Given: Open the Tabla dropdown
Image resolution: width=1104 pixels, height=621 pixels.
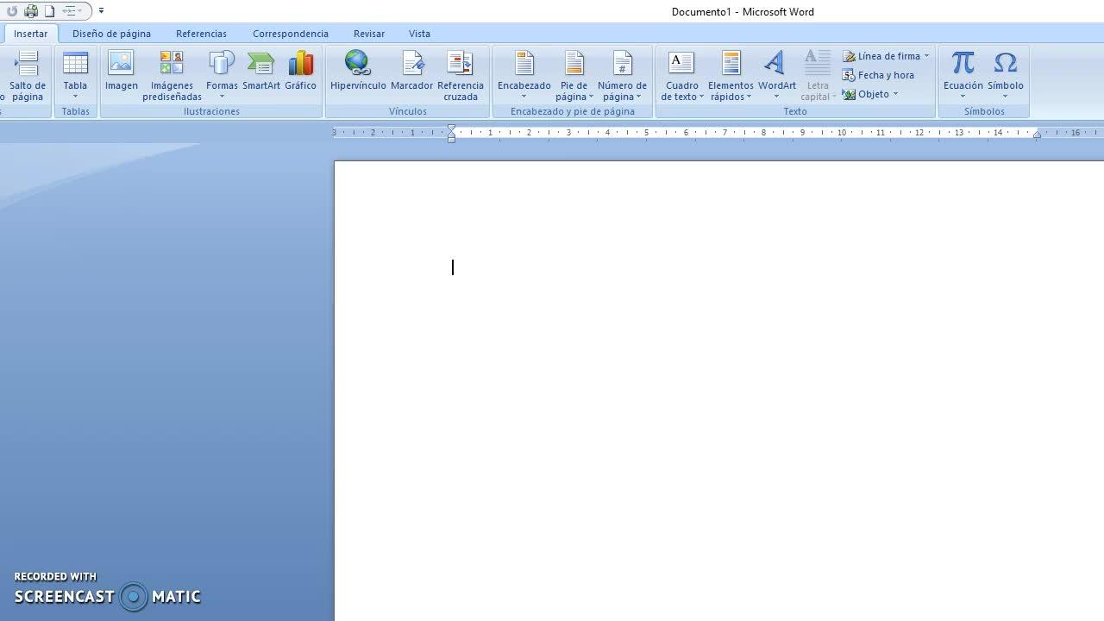Looking at the screenshot, I should 75,76.
